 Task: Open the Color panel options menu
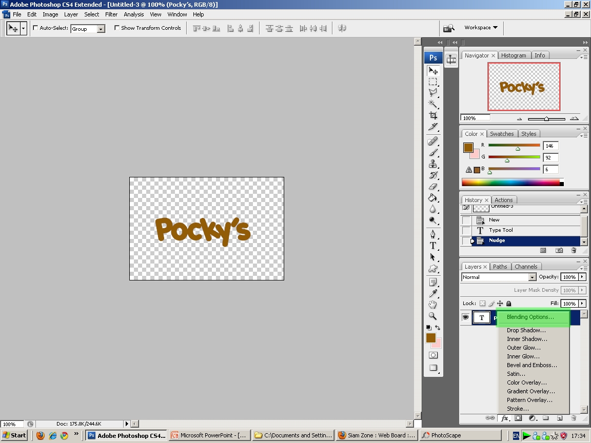tap(584, 135)
